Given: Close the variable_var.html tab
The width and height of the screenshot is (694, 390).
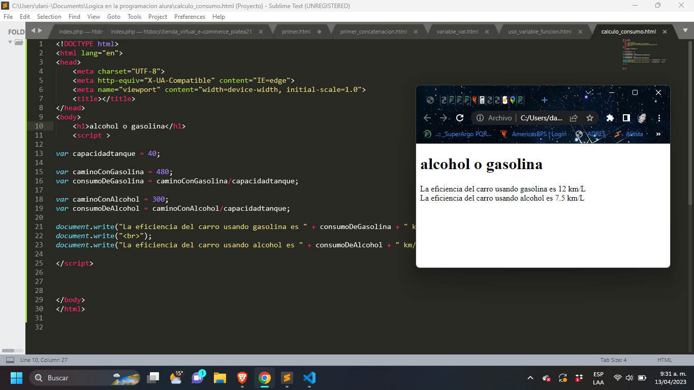Looking at the screenshot, I should pos(487,31).
